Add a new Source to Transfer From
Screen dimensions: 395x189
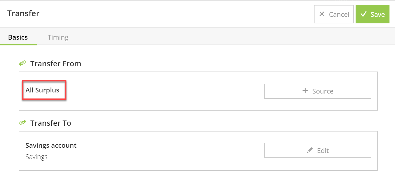coord(318,91)
